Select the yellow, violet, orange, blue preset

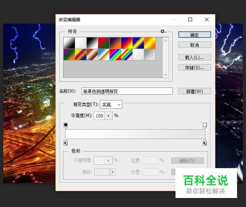(x=81, y=54)
